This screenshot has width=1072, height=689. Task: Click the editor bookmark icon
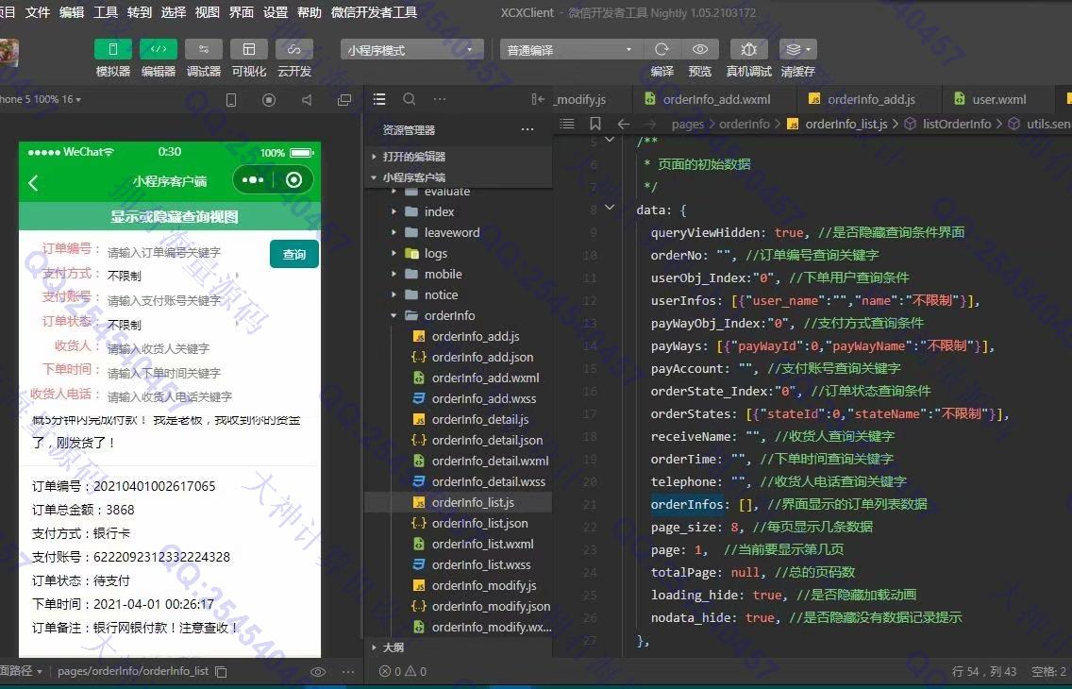(595, 124)
